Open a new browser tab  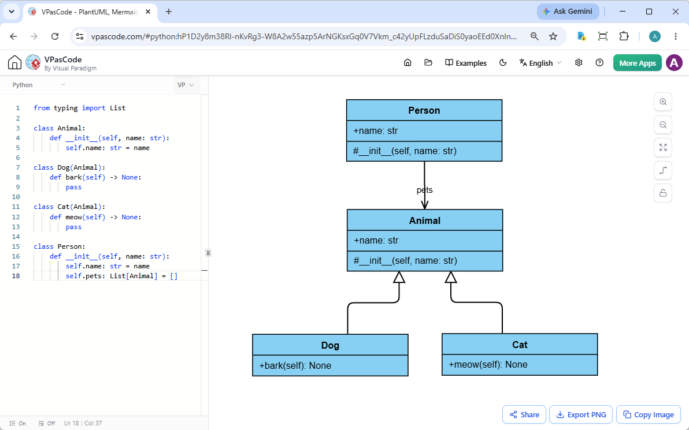click(x=169, y=12)
